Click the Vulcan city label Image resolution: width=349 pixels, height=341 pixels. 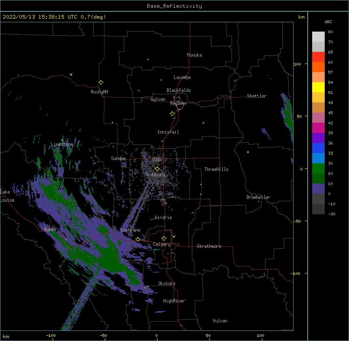[220, 321]
